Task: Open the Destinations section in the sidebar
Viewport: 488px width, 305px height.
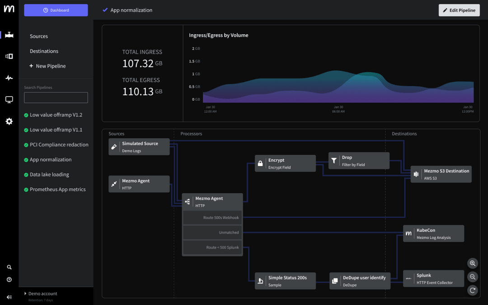Action: 44,51
